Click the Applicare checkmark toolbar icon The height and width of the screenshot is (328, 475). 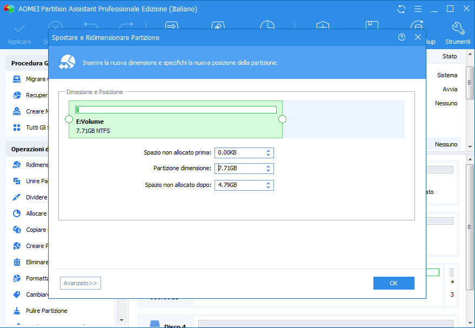pyautogui.click(x=19, y=29)
